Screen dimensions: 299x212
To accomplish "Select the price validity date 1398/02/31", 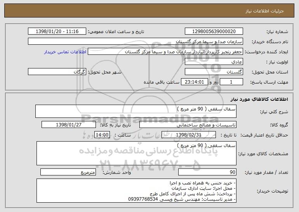I will point(189,135).
